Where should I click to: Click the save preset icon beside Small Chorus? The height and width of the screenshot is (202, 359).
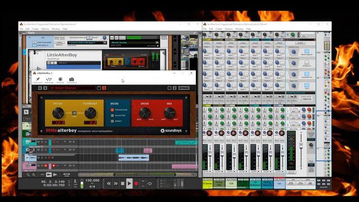[x=99, y=88]
